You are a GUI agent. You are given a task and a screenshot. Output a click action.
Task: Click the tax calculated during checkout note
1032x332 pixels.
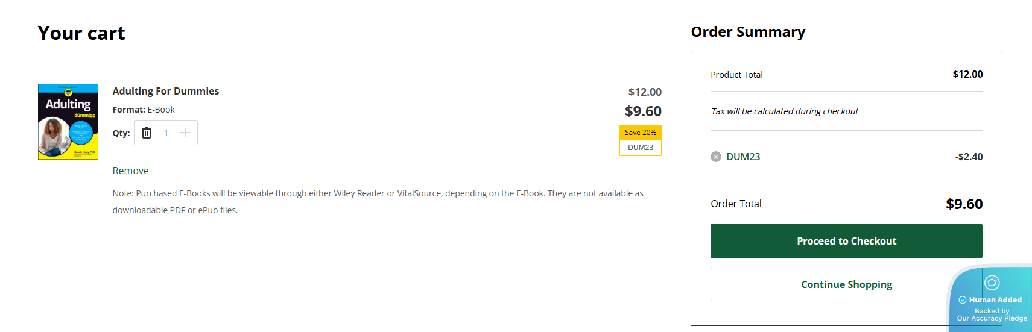pyautogui.click(x=784, y=111)
